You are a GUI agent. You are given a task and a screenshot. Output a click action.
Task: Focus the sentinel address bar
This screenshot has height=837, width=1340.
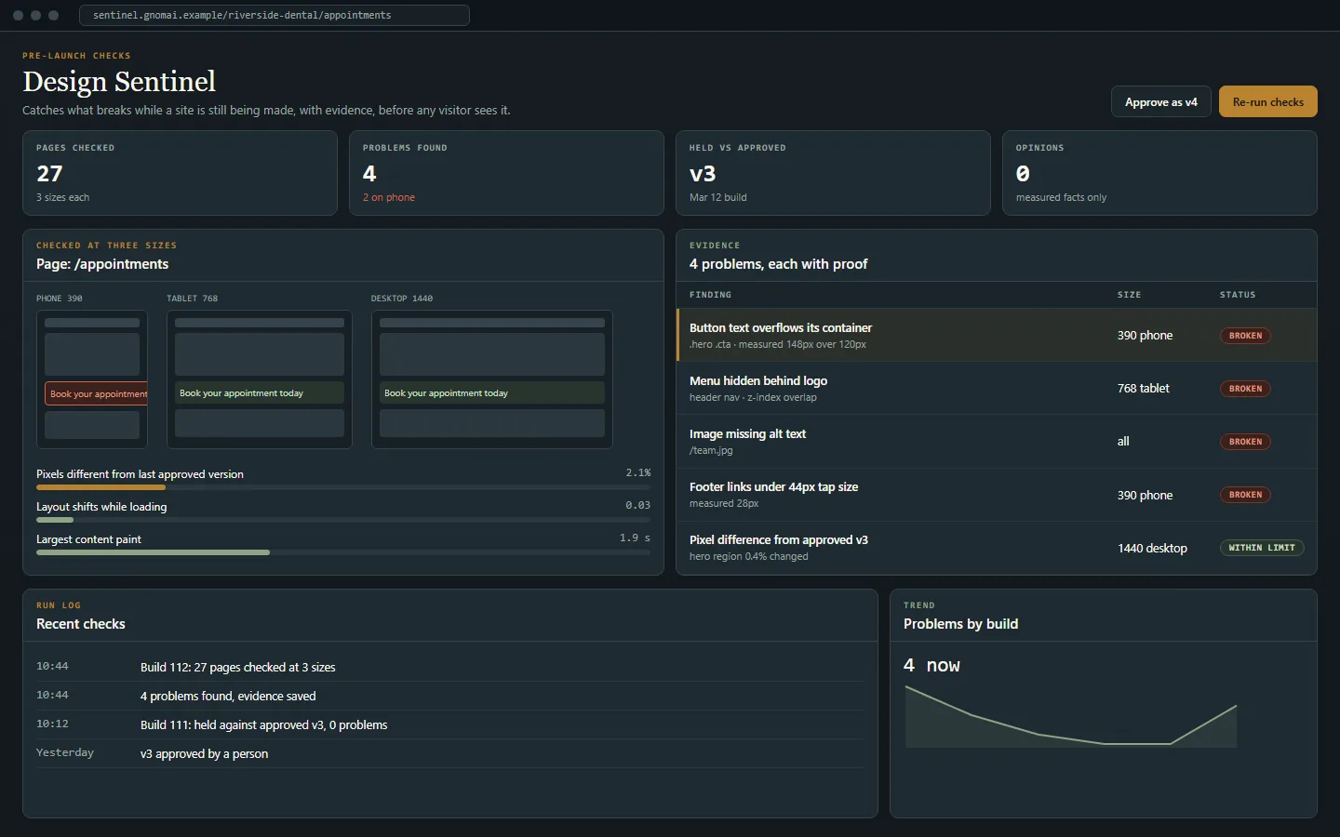pos(275,15)
